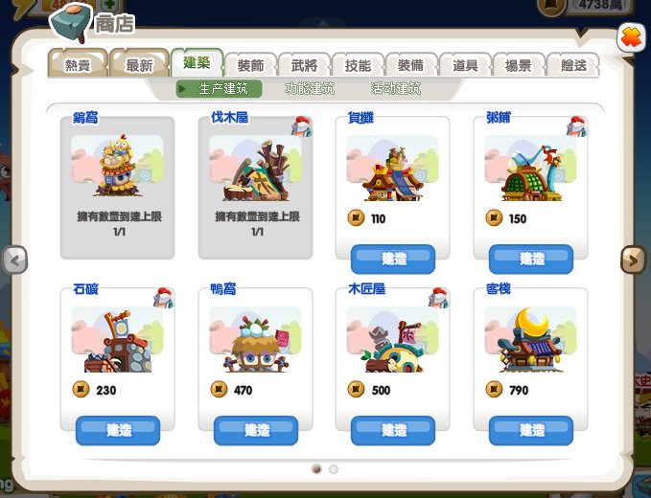Open the 道具 tab
651x498 pixels.
pyautogui.click(x=465, y=65)
